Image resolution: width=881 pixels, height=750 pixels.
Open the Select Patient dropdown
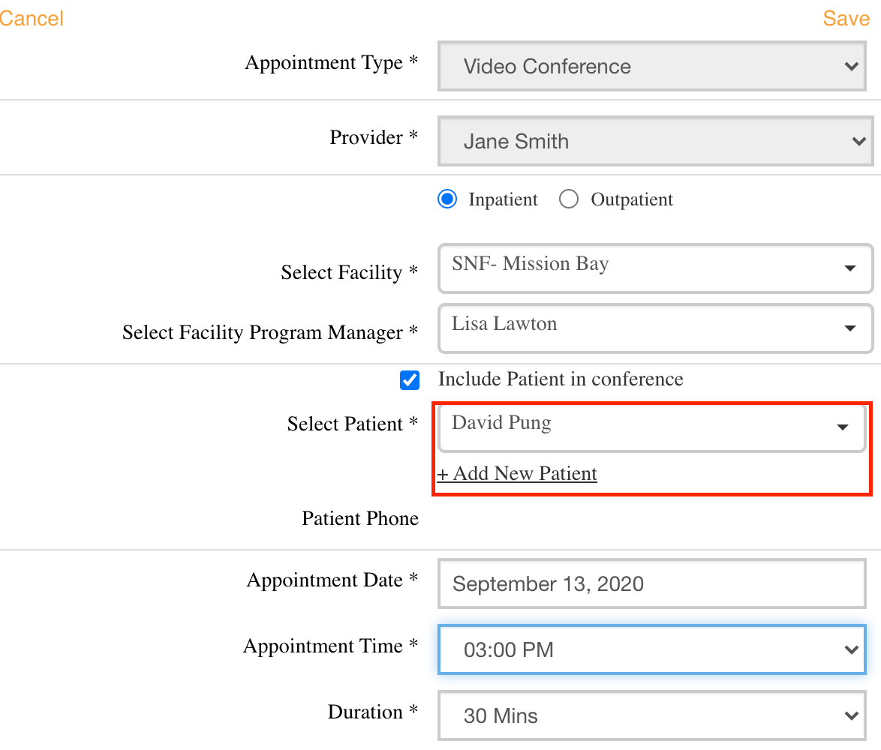(x=650, y=426)
